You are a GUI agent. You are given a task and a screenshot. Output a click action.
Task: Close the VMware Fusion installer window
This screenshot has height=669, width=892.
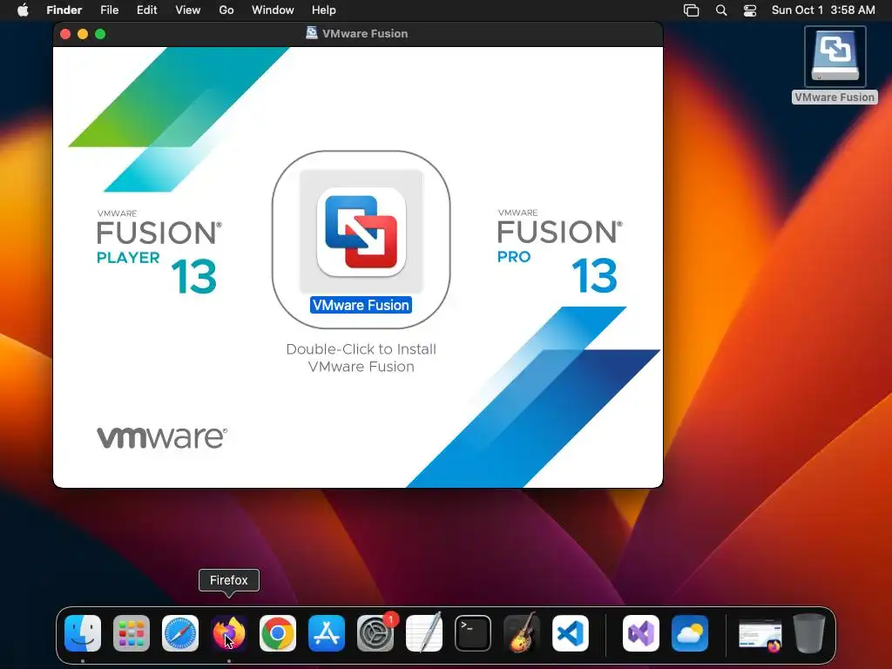tap(65, 34)
